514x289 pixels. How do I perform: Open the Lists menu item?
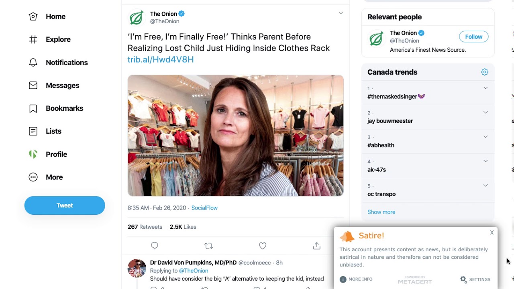53,131
